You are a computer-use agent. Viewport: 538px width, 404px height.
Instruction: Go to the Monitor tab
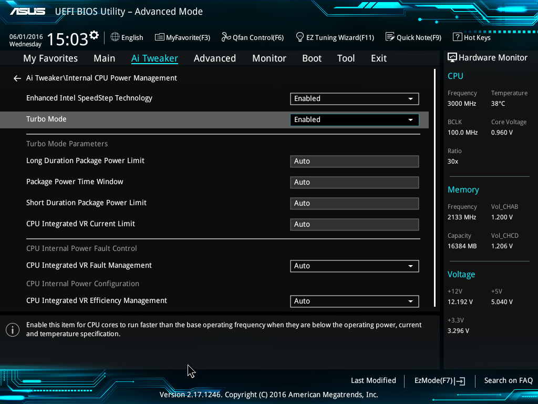tap(270, 58)
